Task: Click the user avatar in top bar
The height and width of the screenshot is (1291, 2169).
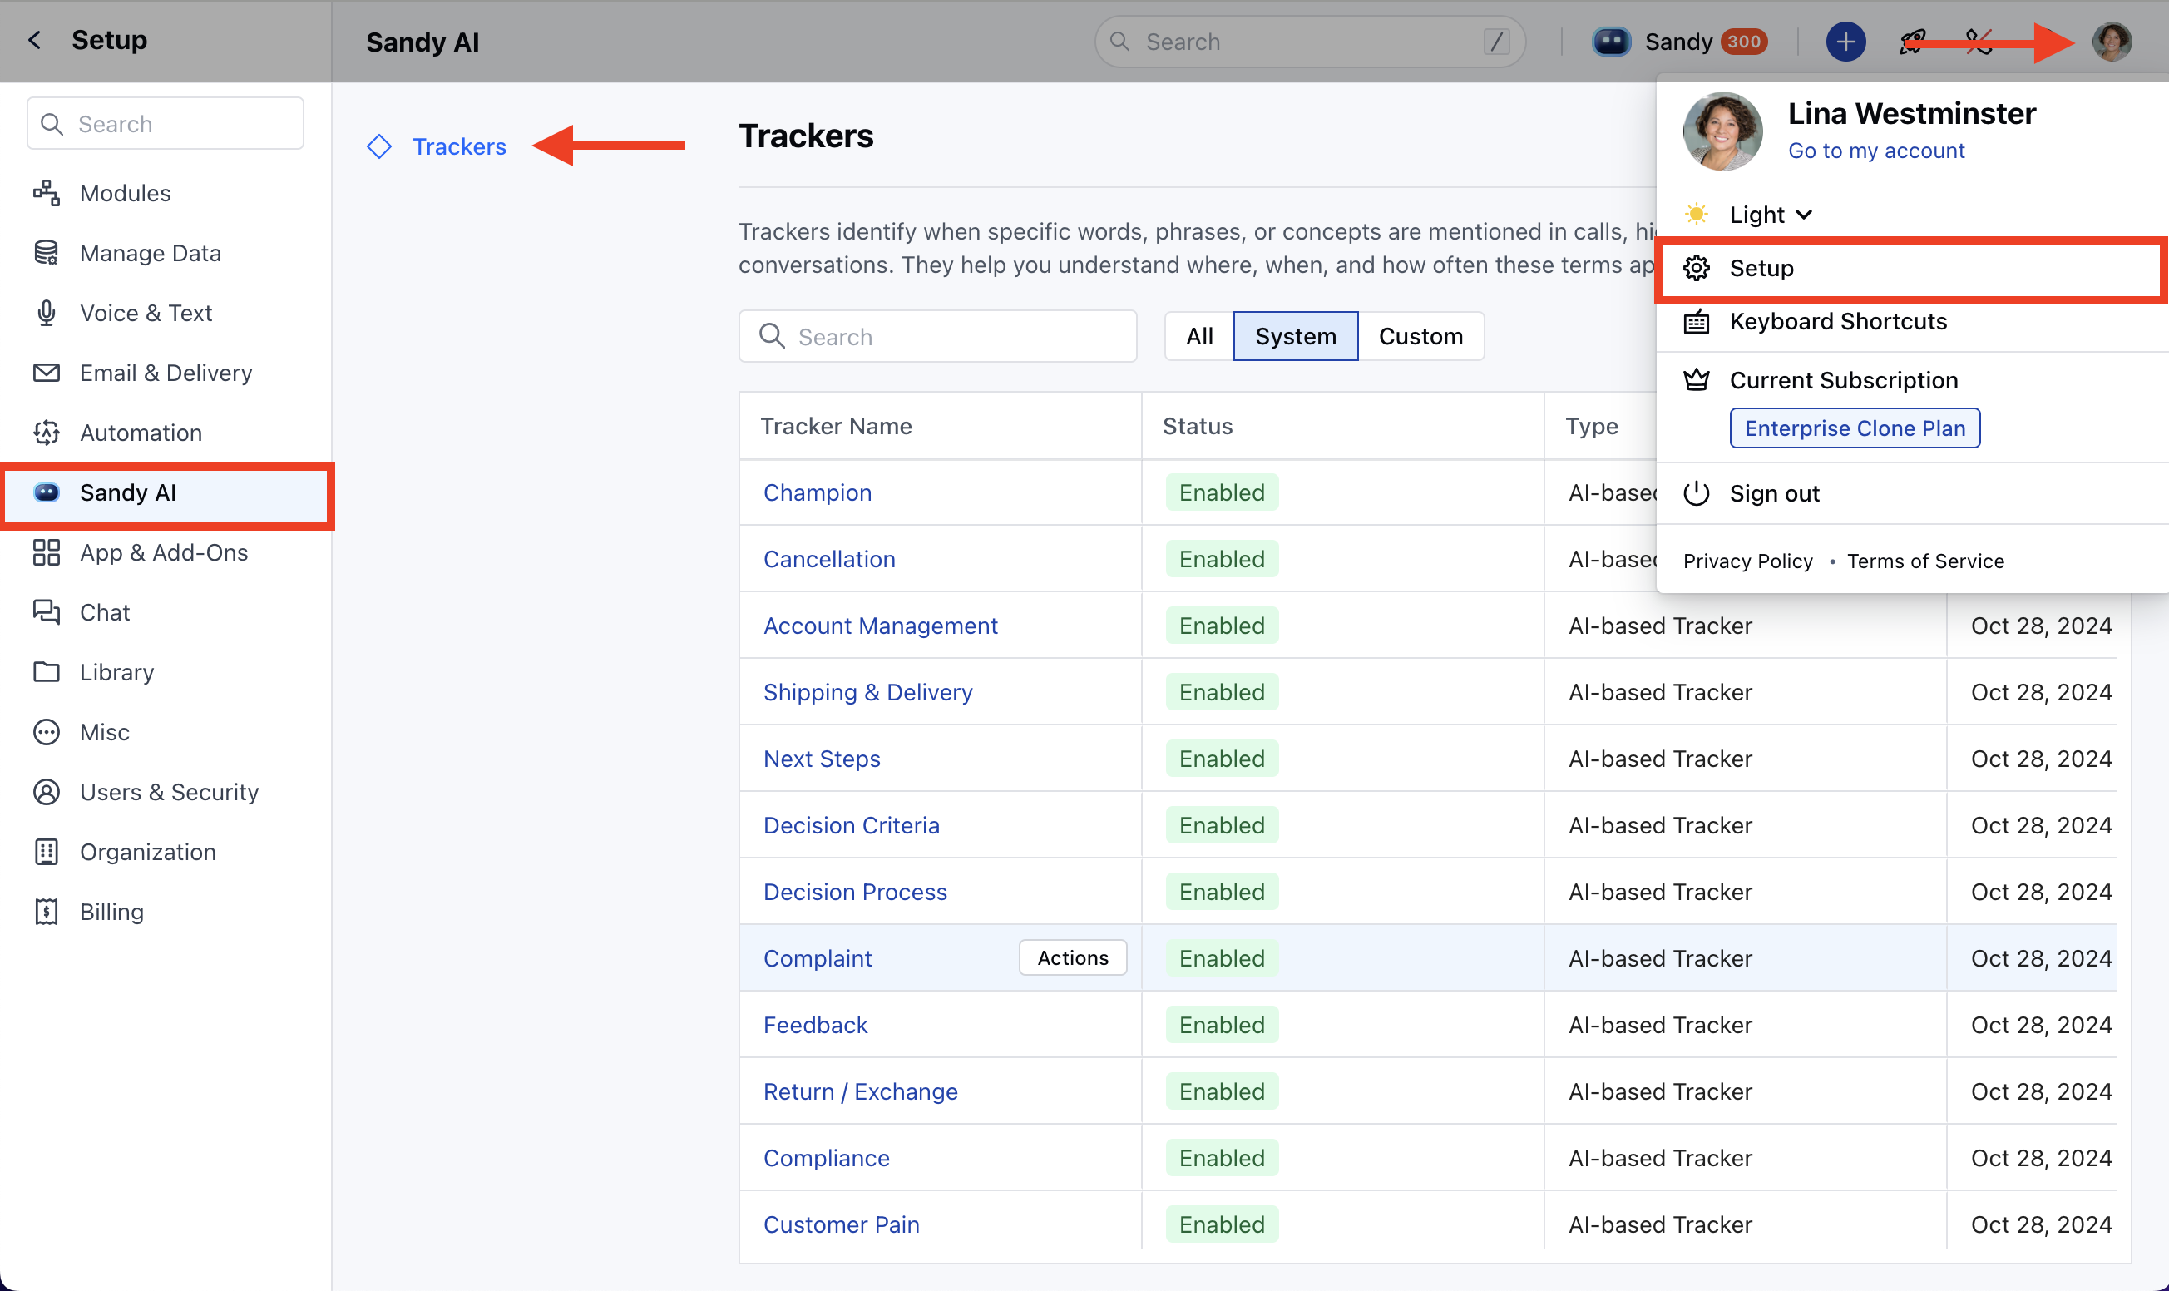Action: [x=2112, y=42]
